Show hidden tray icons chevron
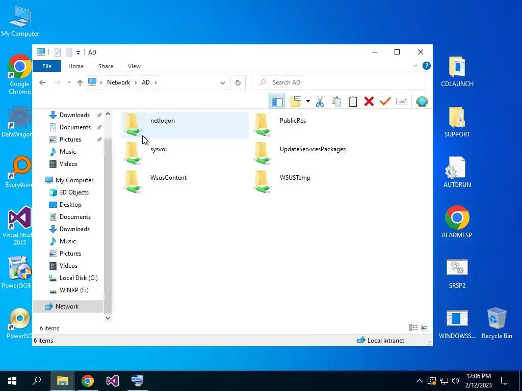 click(x=419, y=381)
